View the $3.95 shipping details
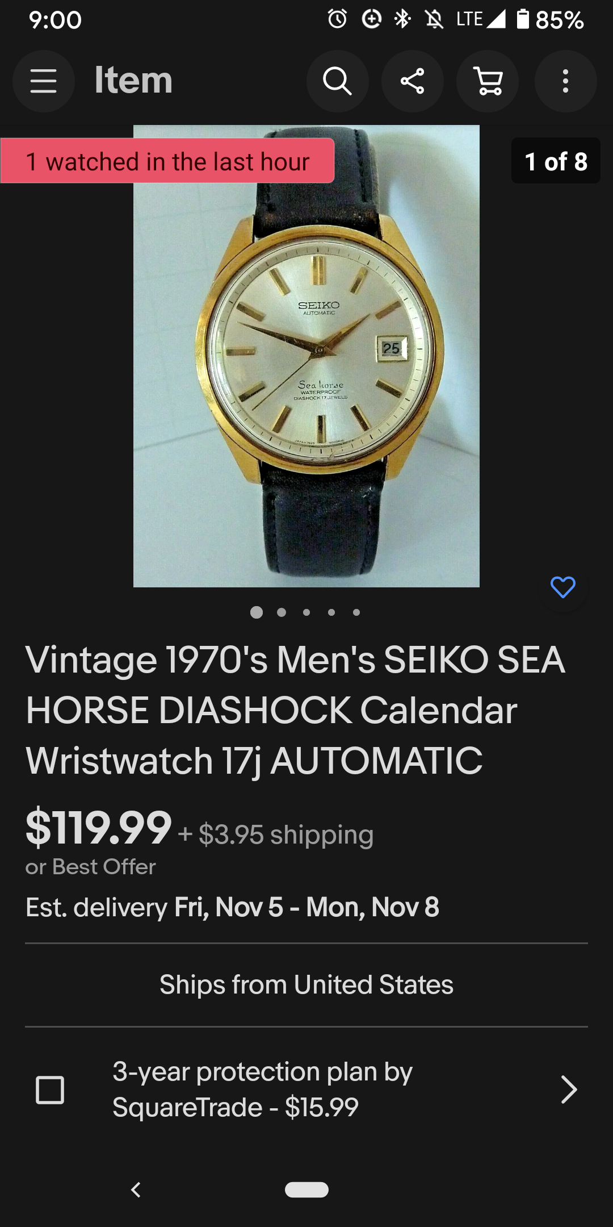Screen dimensions: 613x1227 tap(275, 834)
